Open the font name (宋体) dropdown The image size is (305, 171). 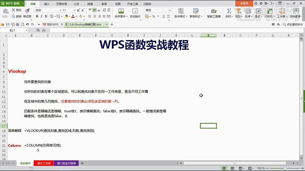point(61,10)
